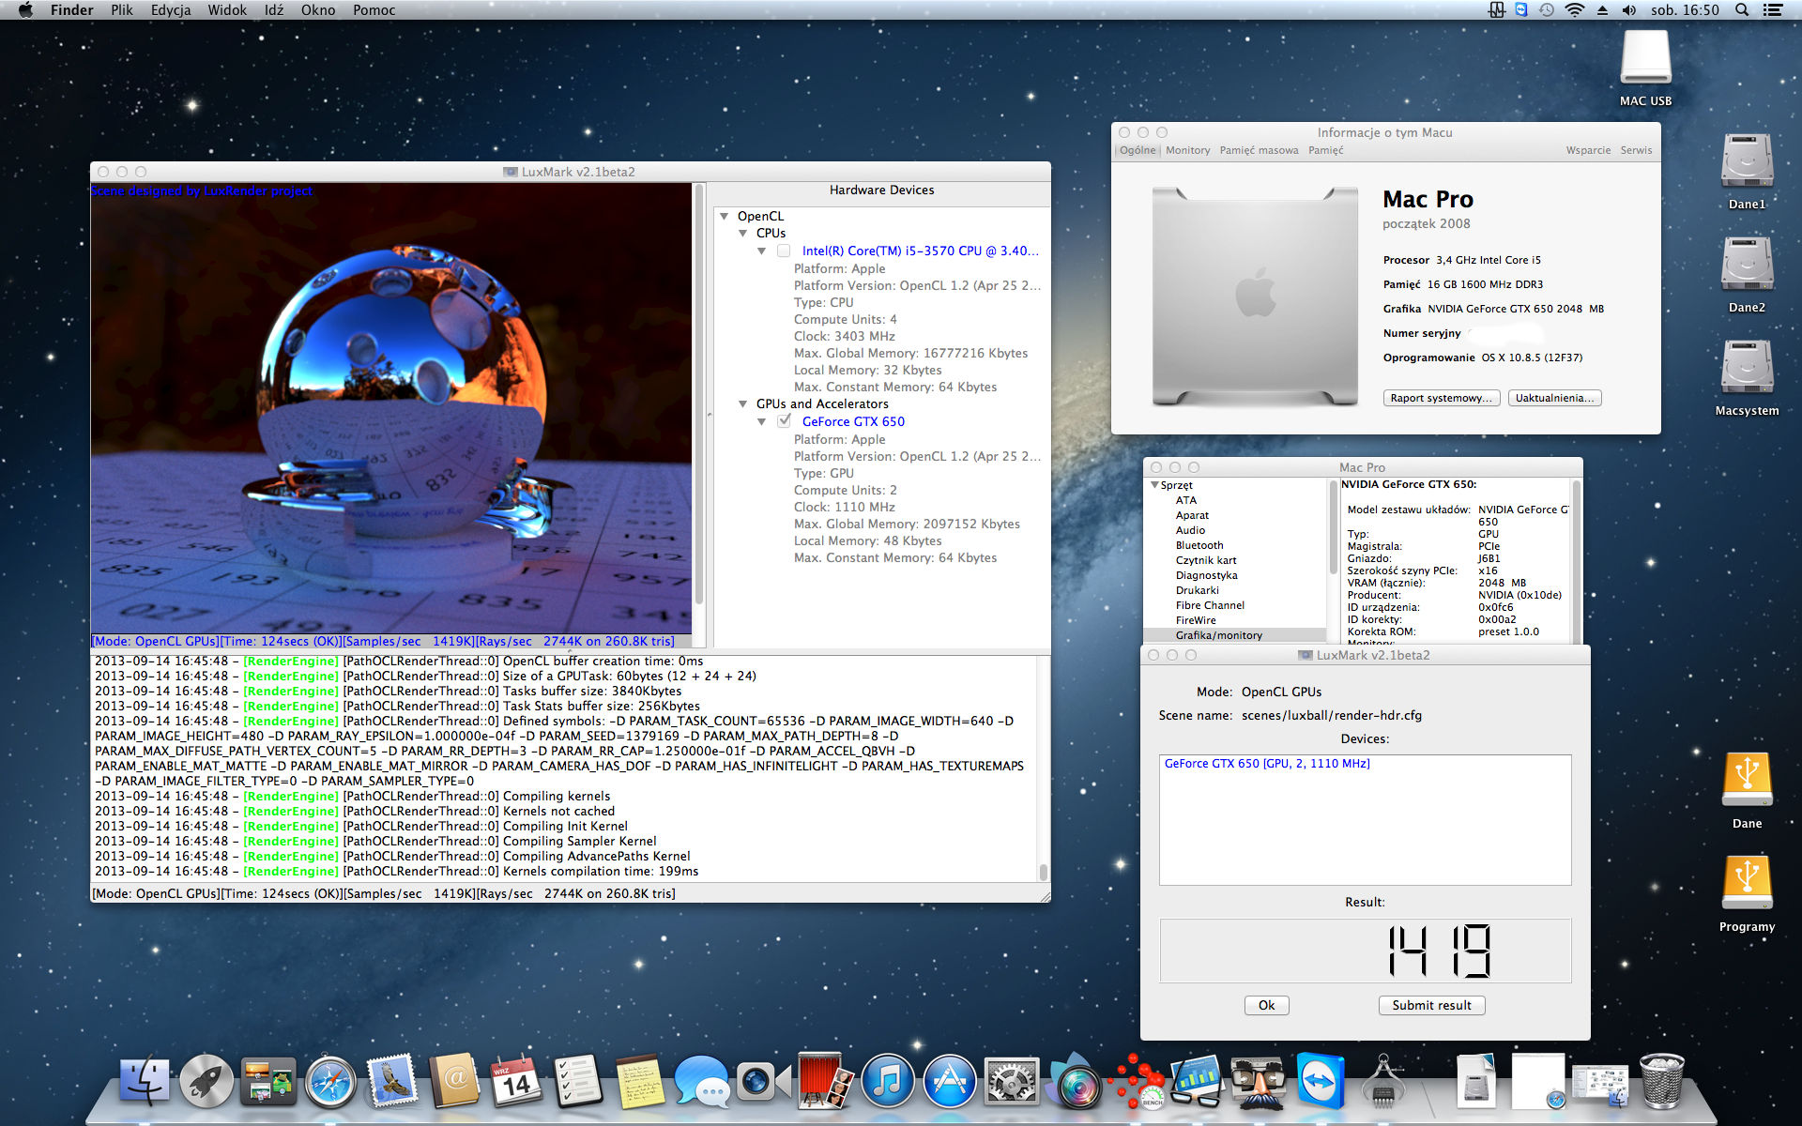Select Grafika/monitory in sidebar
Viewport: 1802px width, 1126px height.
pos(1218,635)
